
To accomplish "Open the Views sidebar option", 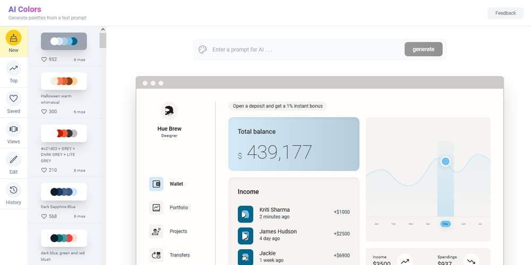I will 13,129.
